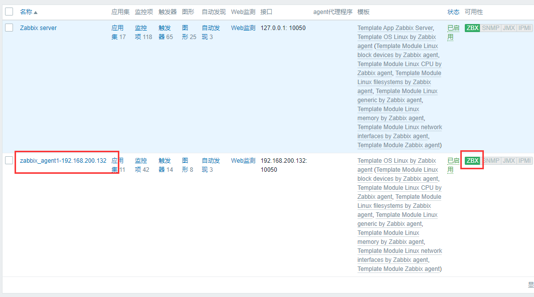Open 监控项 42 for zabbix_agent1
The height and width of the screenshot is (297, 534).
click(142, 165)
